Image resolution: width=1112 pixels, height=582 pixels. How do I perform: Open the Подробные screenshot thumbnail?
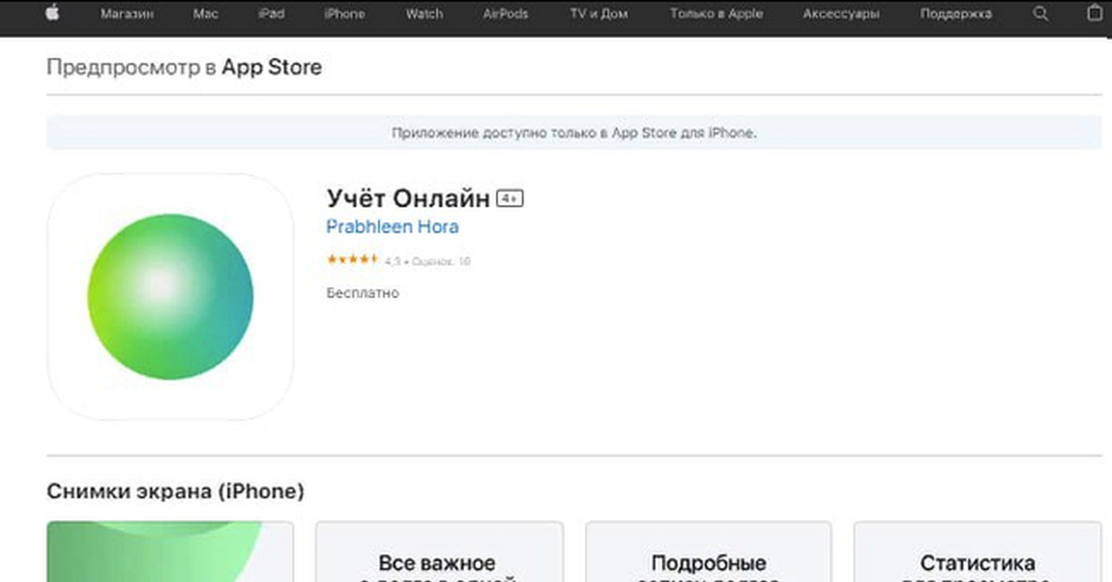pyautogui.click(x=709, y=551)
